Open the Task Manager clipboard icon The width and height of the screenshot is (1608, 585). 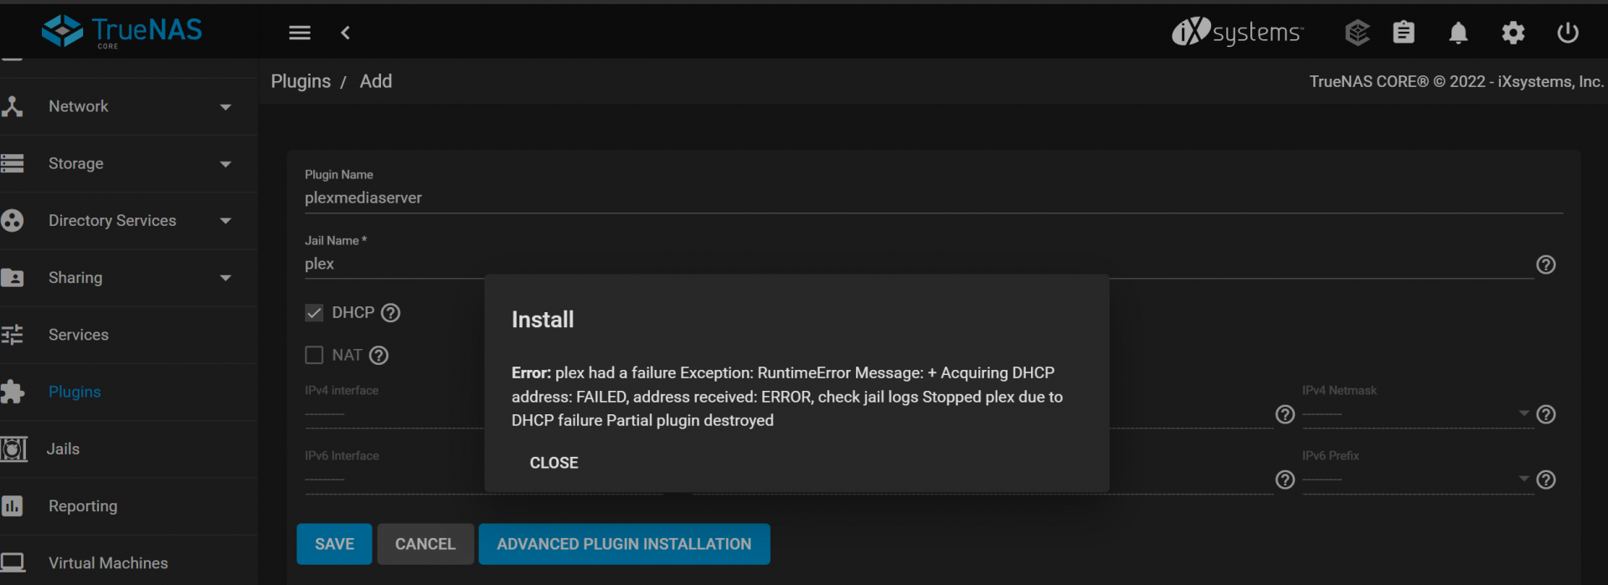[x=1404, y=33]
